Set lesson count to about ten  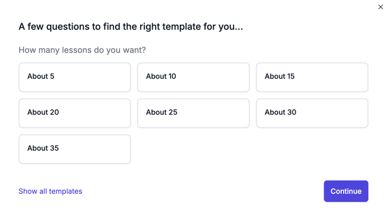[x=193, y=77]
